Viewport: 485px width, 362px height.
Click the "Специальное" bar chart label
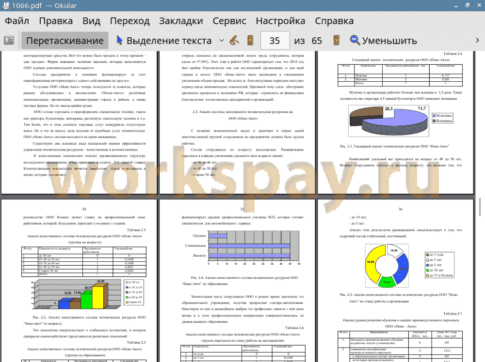click(x=195, y=246)
